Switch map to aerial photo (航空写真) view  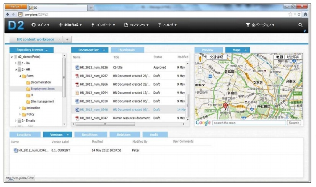pyautogui.click(x=293, y=57)
